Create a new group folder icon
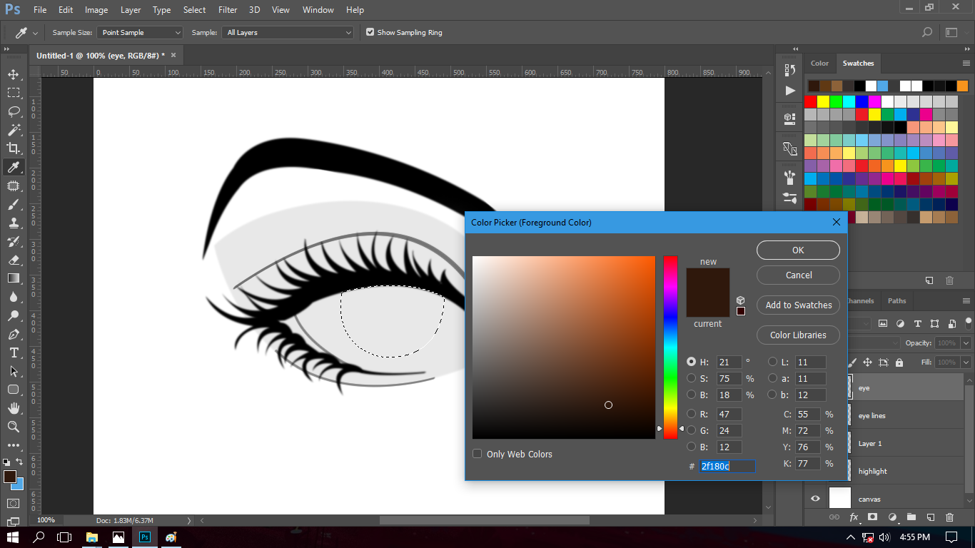 911,517
